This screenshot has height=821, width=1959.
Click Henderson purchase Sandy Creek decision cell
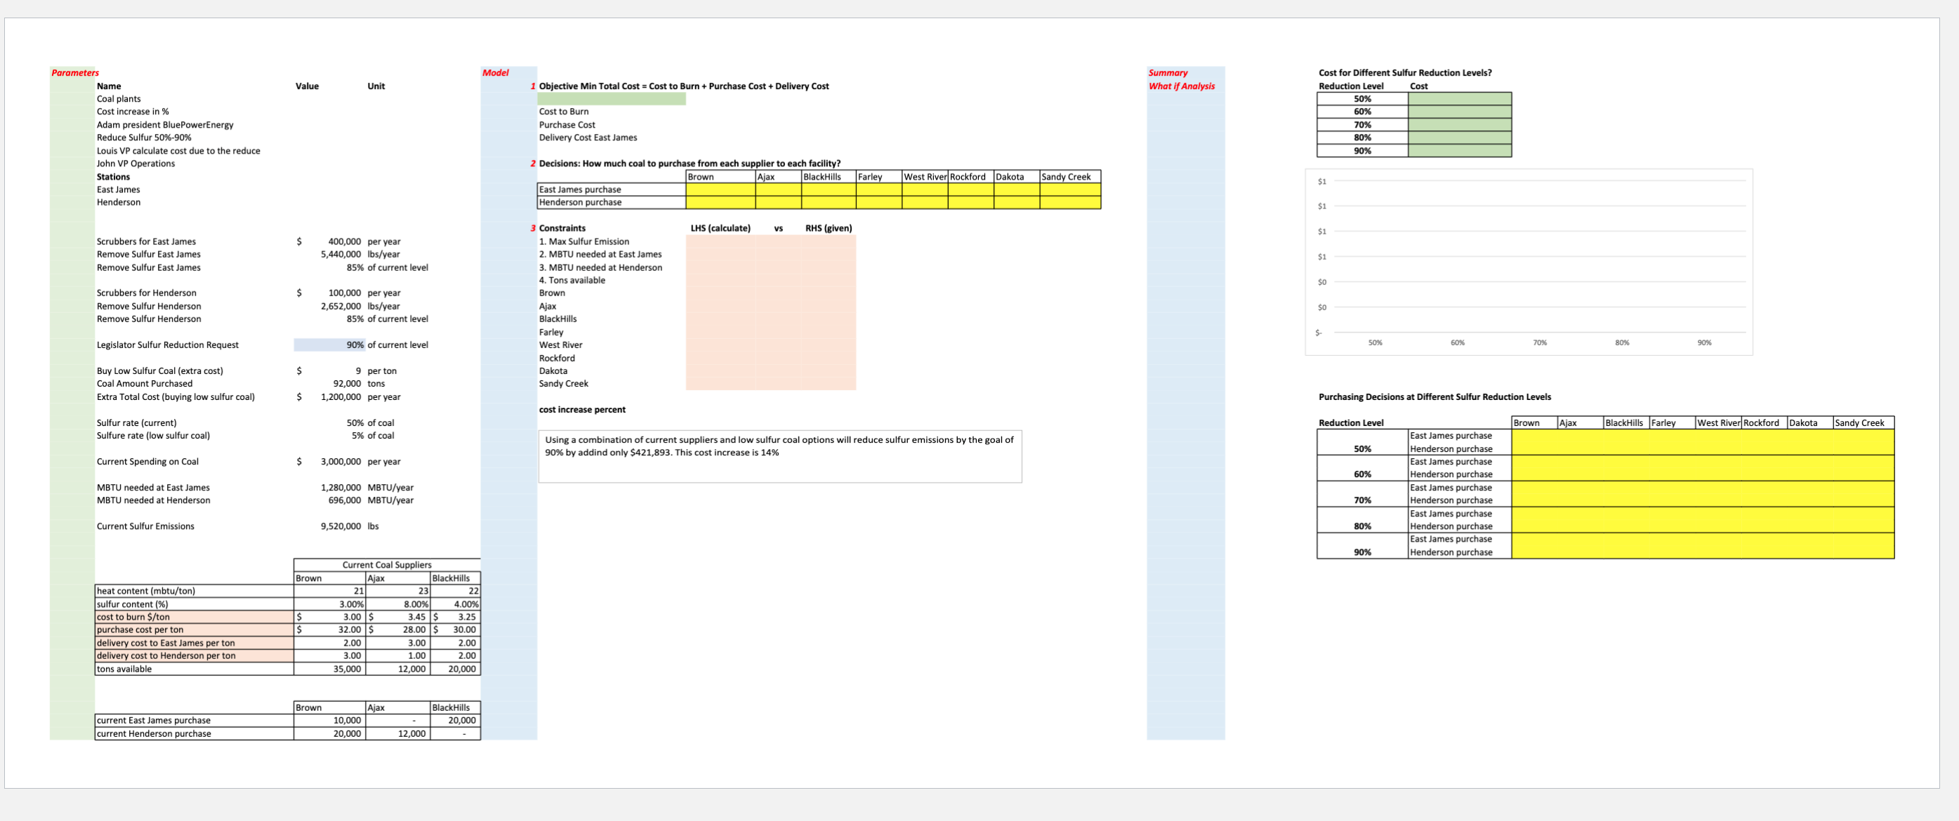pyautogui.click(x=1070, y=203)
